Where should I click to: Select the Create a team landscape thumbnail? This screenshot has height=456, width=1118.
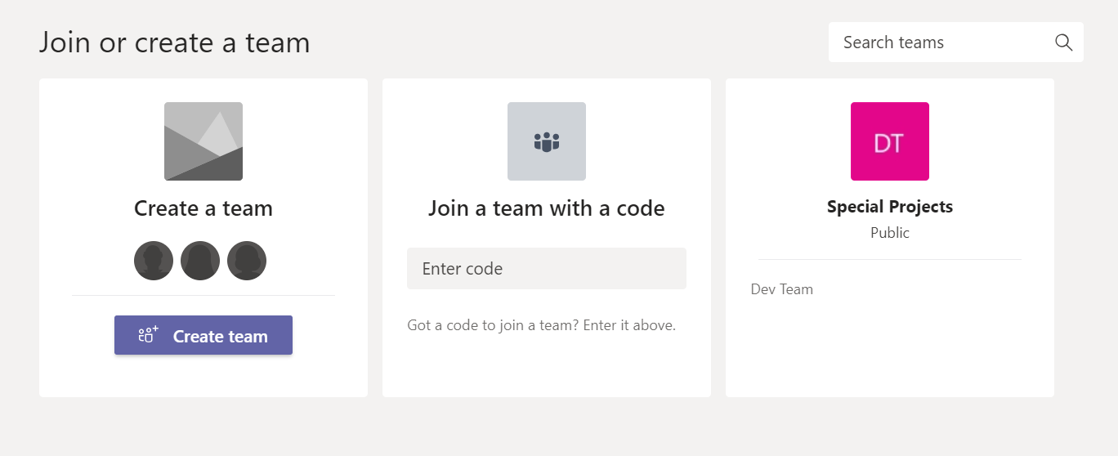point(203,141)
